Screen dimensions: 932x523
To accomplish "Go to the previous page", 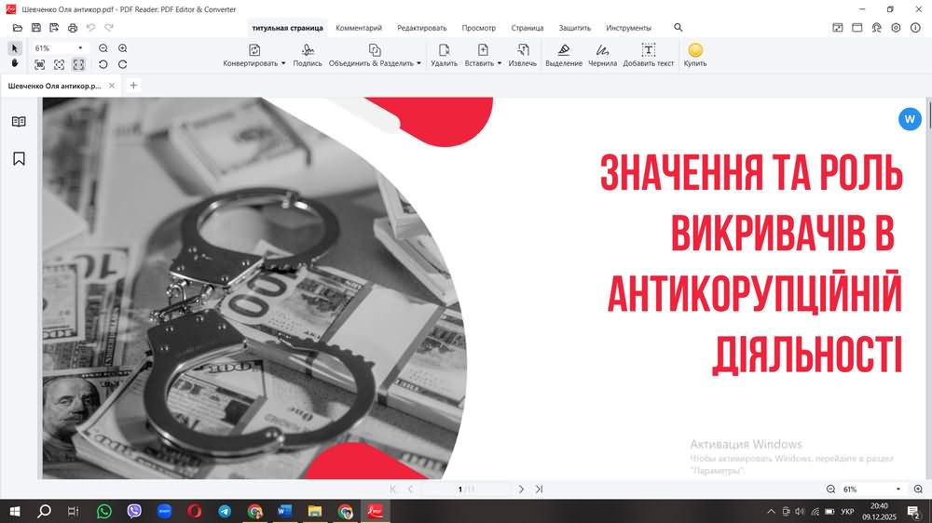I will 411,489.
